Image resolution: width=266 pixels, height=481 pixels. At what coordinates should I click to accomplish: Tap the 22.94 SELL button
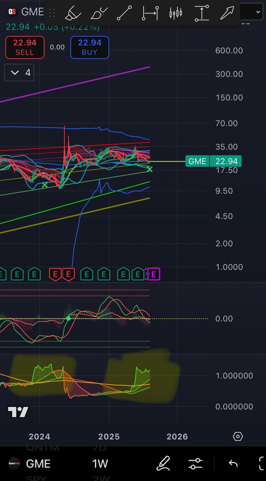coord(25,47)
